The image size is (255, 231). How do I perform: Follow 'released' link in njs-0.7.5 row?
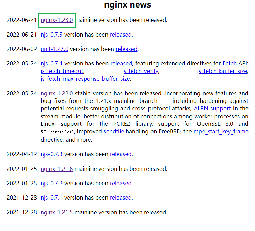121,35
